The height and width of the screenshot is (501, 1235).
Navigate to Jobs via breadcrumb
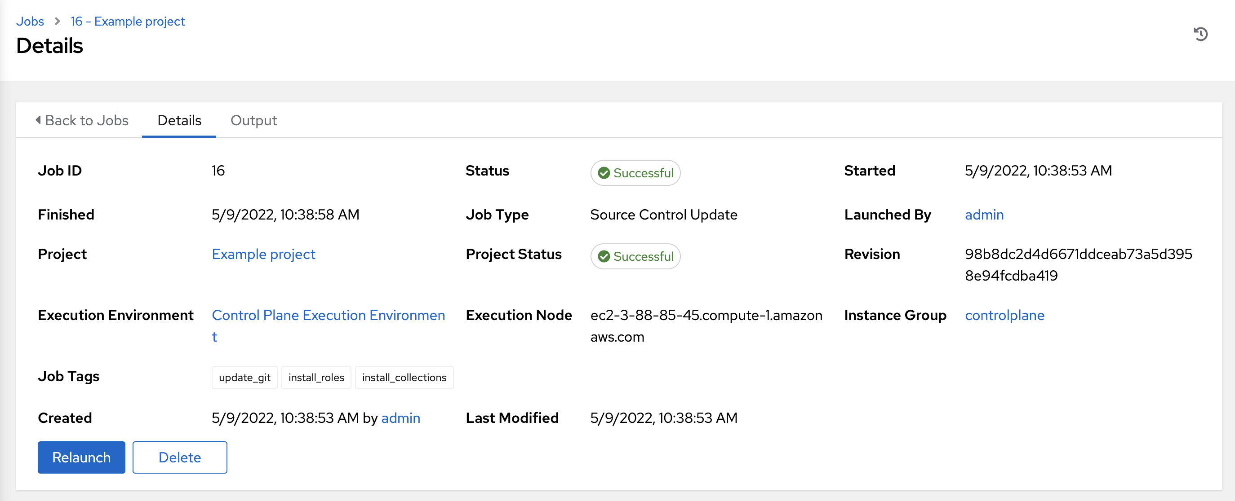point(30,21)
